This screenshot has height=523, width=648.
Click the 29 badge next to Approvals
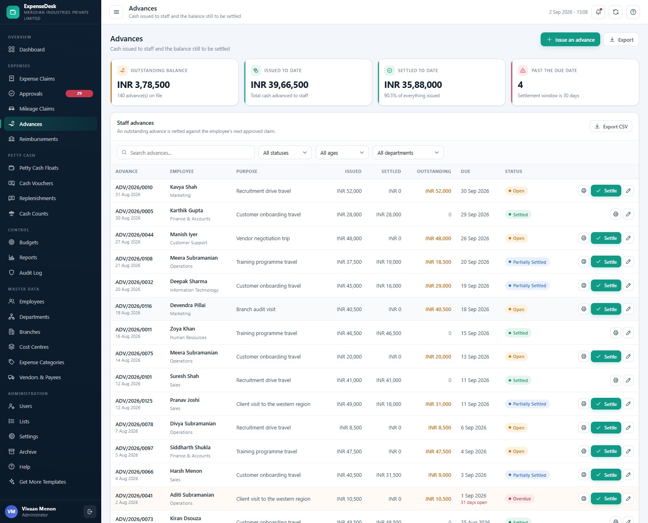click(x=79, y=94)
